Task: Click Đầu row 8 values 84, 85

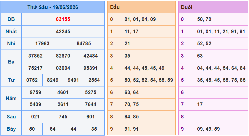Action: click(x=132, y=117)
